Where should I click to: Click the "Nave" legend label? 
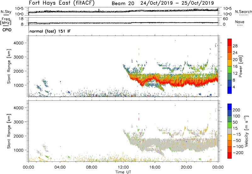point(240,22)
